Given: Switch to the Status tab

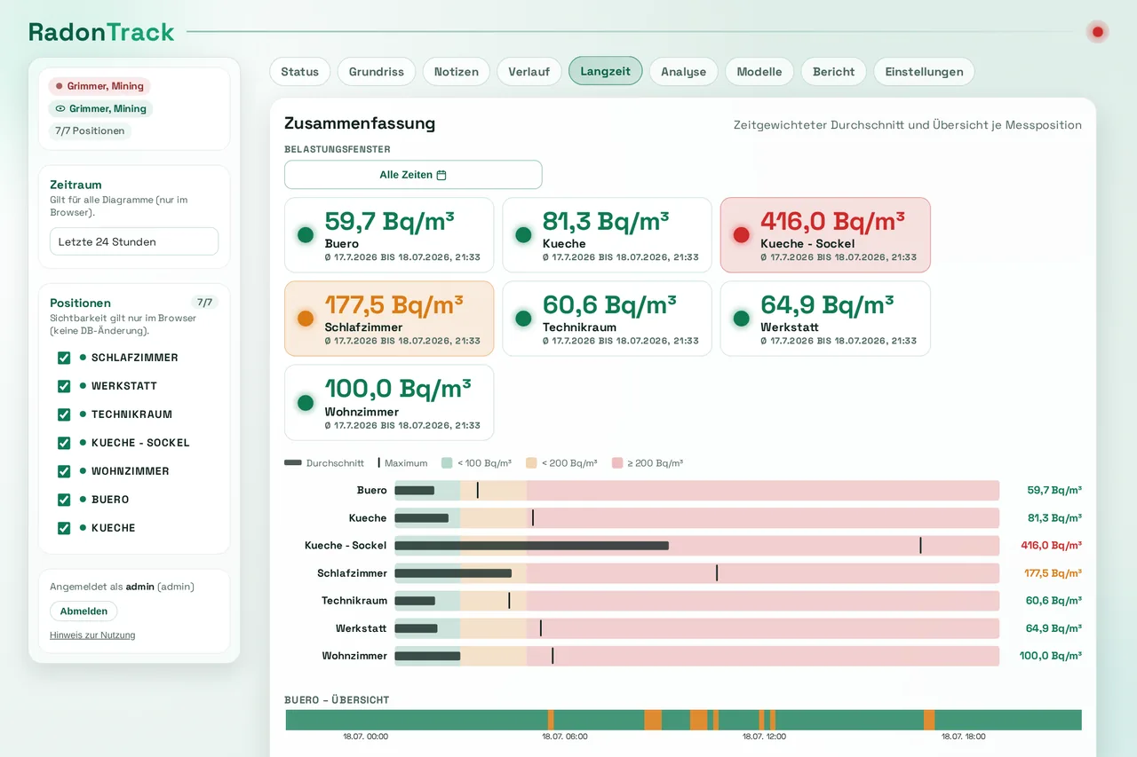Looking at the screenshot, I should [300, 72].
